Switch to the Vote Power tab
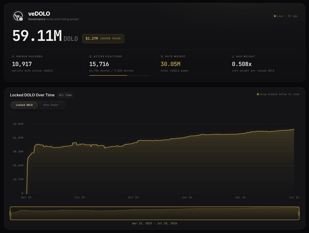This screenshot has height=233, width=309. click(51, 105)
